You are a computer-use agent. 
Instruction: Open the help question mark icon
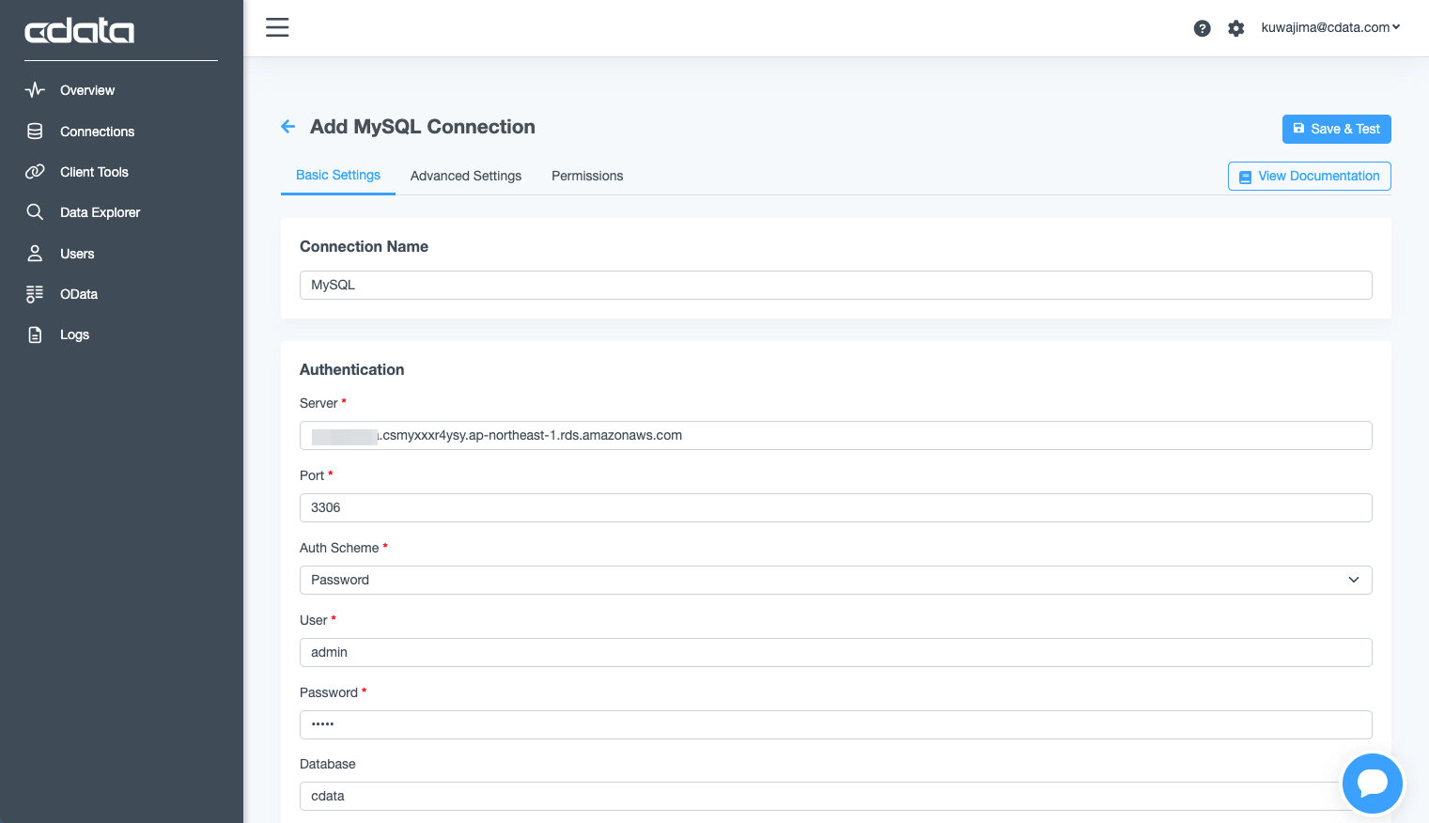1202,28
